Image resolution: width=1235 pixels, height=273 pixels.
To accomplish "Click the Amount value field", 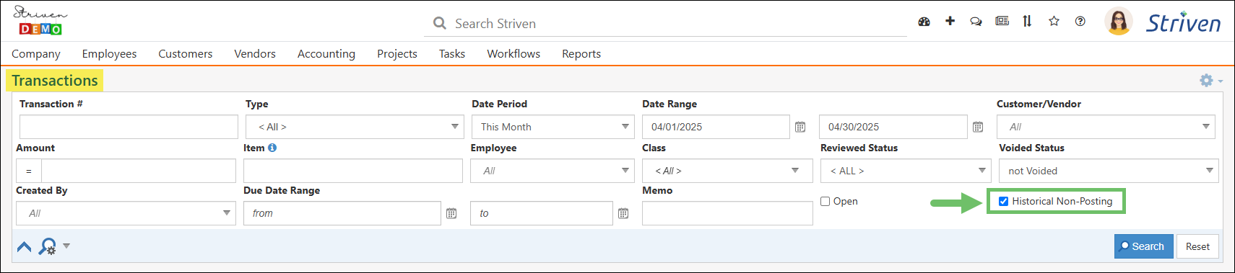I will [139, 171].
